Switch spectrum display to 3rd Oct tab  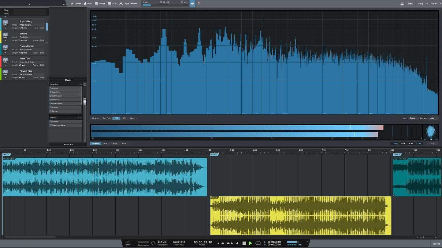(x=106, y=118)
